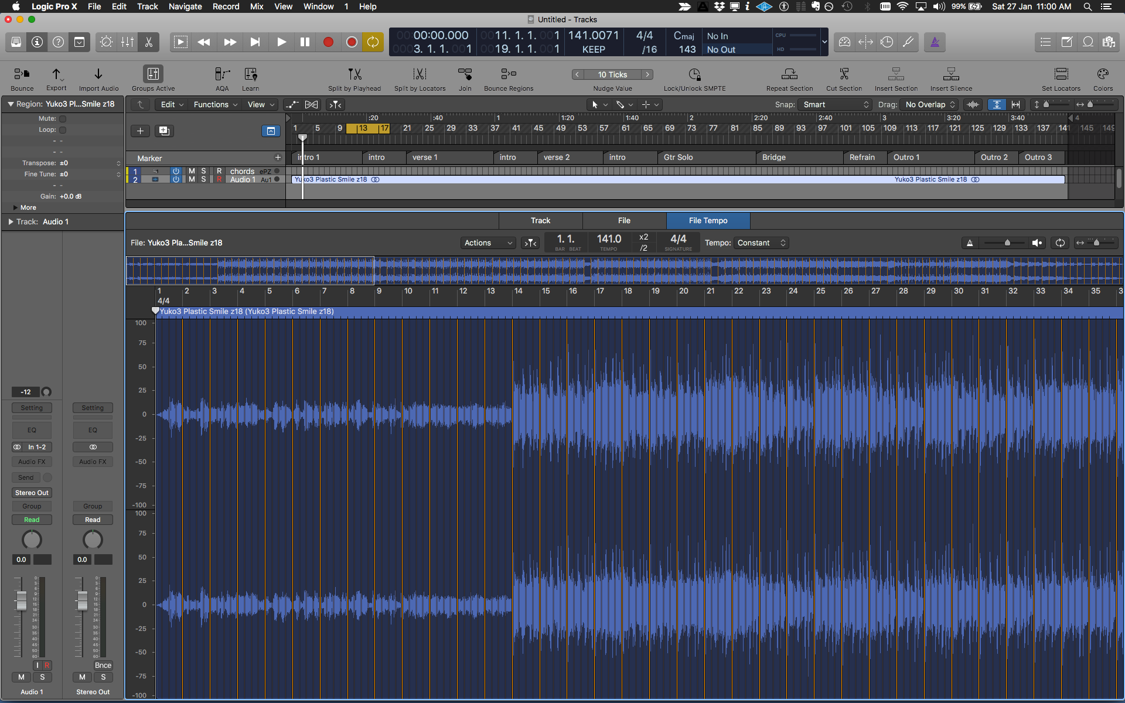Switch to the File tab
The image size is (1125, 703).
point(624,221)
